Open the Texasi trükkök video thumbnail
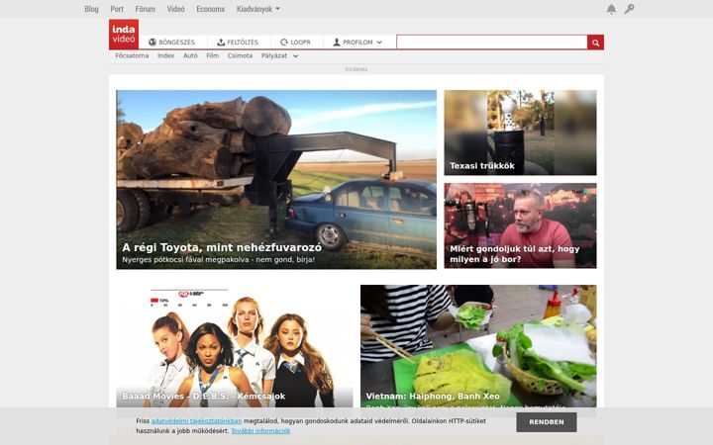Screen dimensions: 713x445 520,133
